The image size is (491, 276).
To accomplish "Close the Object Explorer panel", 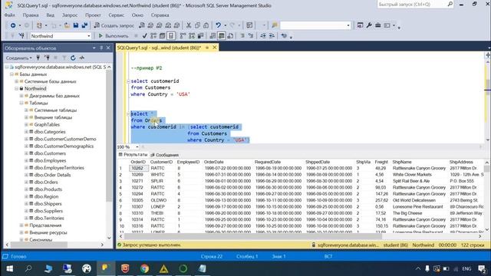I will 108,48.
